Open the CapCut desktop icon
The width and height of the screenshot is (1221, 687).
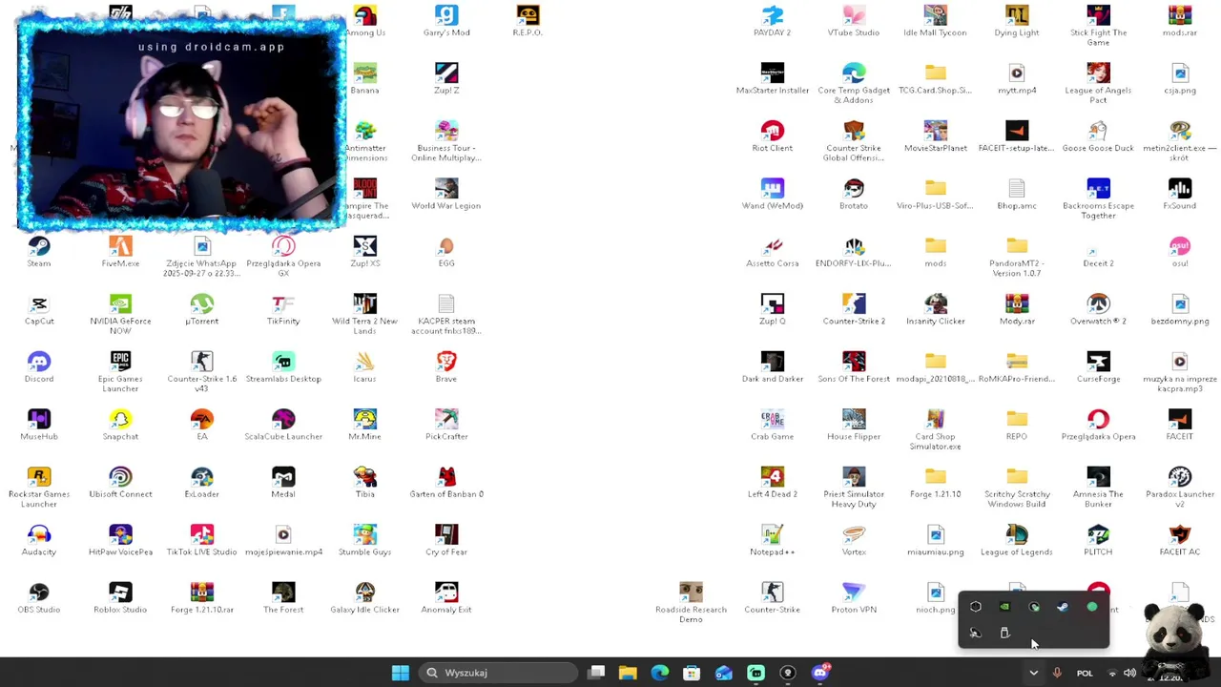coord(39,309)
